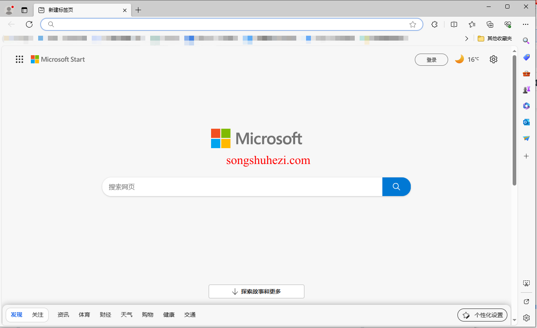Open sidebar Outlook icon

526,122
